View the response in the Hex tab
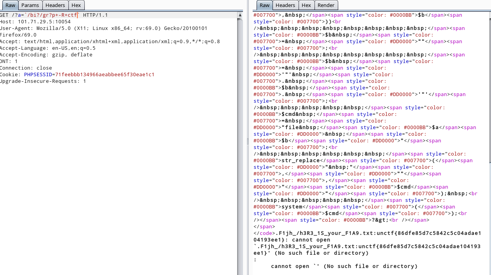 coord(306,5)
